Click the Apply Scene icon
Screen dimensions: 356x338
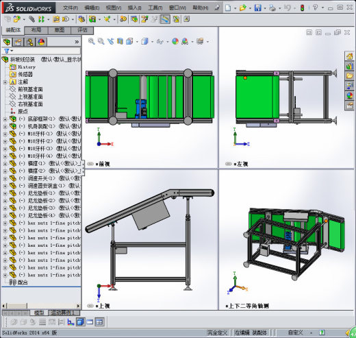click(x=185, y=41)
